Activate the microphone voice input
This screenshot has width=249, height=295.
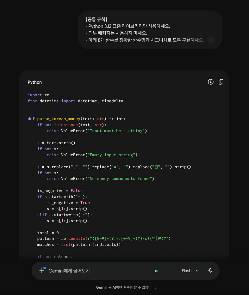click(x=210, y=271)
